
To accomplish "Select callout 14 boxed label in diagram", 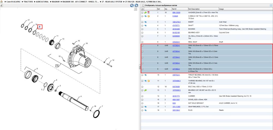I will (57, 66).
